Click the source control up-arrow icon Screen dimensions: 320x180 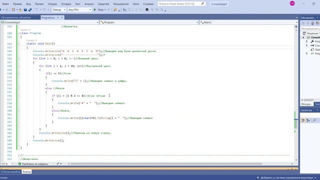click(x=258, y=178)
